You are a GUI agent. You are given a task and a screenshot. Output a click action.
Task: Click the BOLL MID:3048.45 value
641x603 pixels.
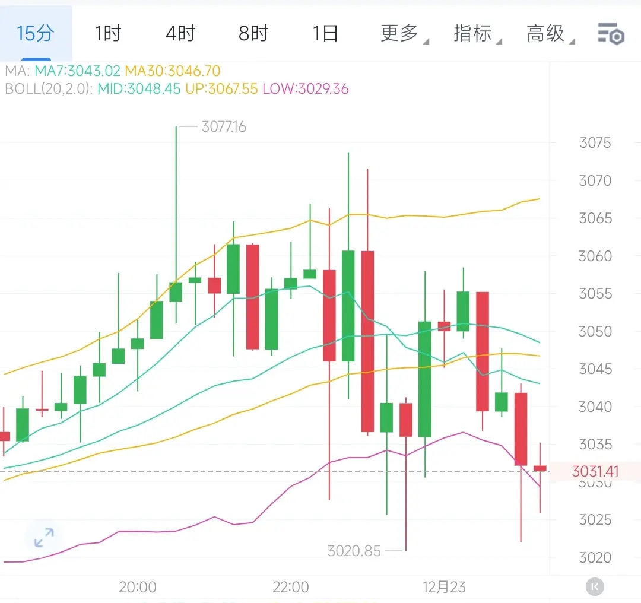(x=139, y=88)
